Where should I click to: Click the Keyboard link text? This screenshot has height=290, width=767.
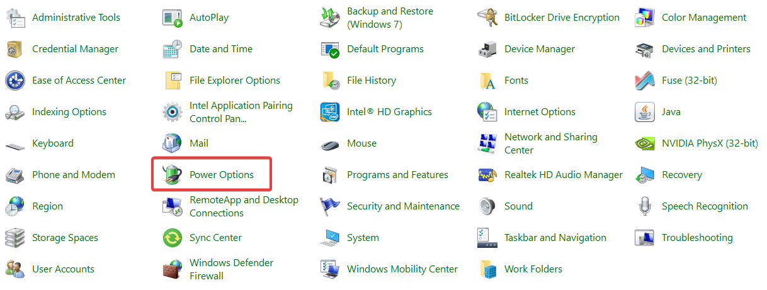53,143
